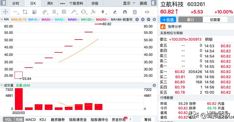Click the 涨停分析 orange icon
The height and width of the screenshot is (122, 234).
163,27
